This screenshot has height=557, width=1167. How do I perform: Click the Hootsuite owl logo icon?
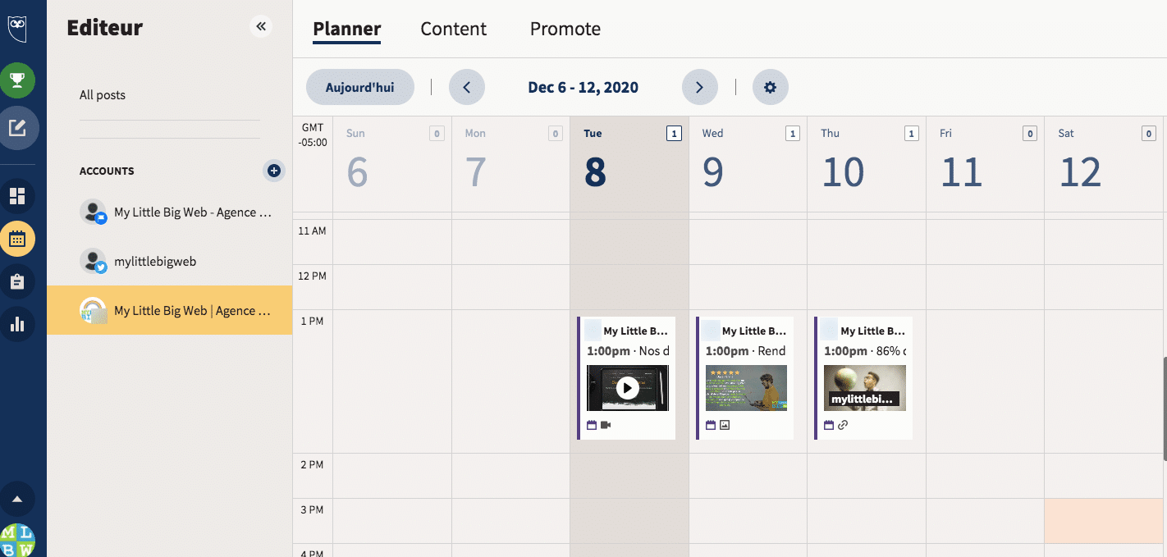click(x=18, y=27)
